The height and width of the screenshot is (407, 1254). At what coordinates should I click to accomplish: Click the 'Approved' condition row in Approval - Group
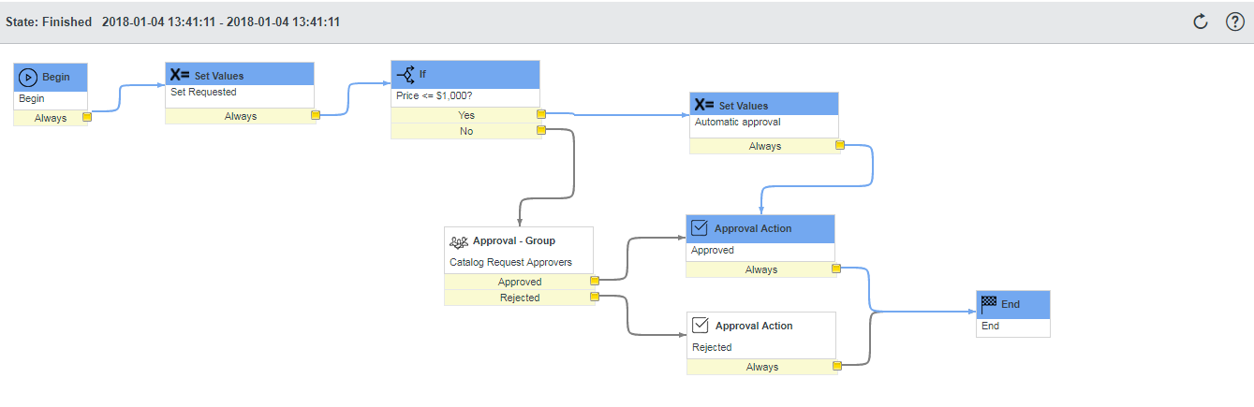[519, 282]
